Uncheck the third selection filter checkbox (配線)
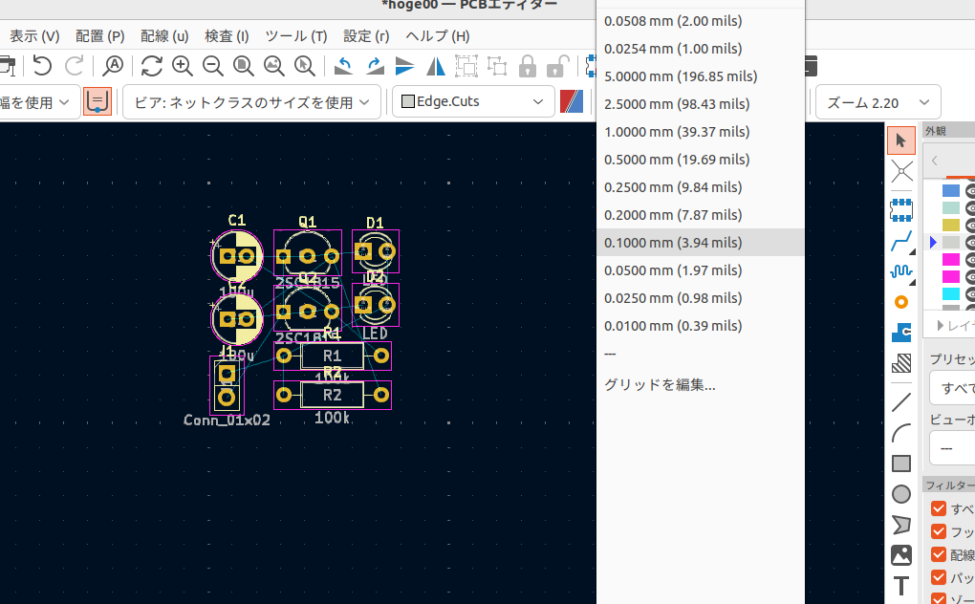Viewport: 975px width, 604px height. [x=939, y=555]
